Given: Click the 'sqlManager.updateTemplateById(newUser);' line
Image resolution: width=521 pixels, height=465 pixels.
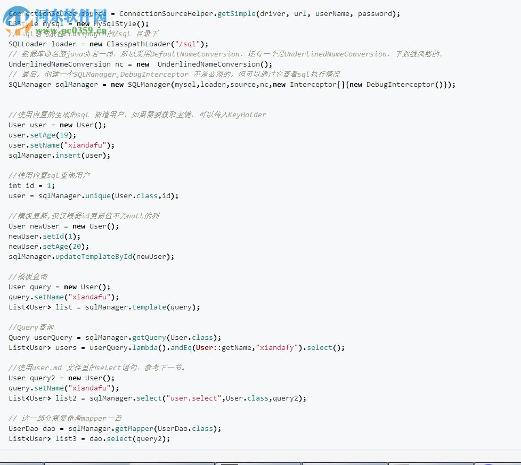Looking at the screenshot, I should click(x=92, y=257).
